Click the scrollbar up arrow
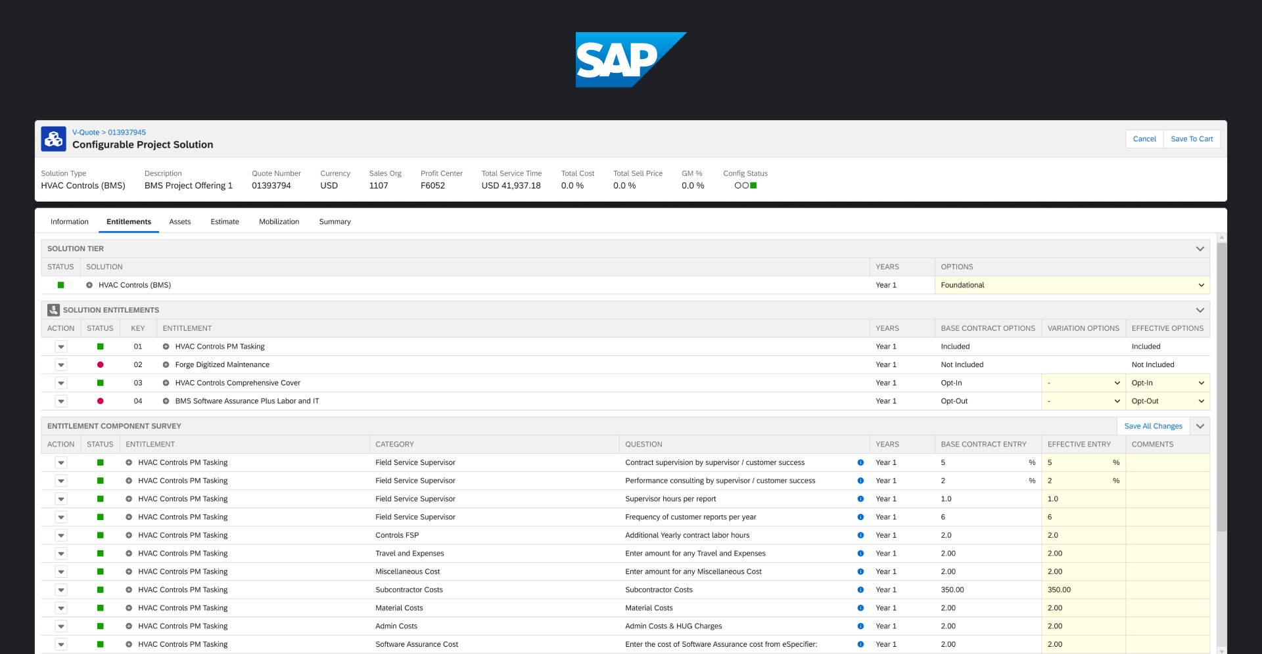Screen dimensions: 1262x654 pos(1221,238)
